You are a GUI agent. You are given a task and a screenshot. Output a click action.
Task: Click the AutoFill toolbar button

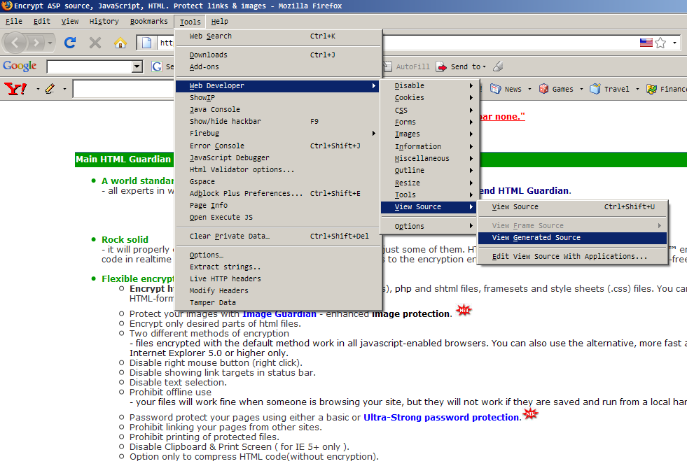pyautogui.click(x=407, y=66)
